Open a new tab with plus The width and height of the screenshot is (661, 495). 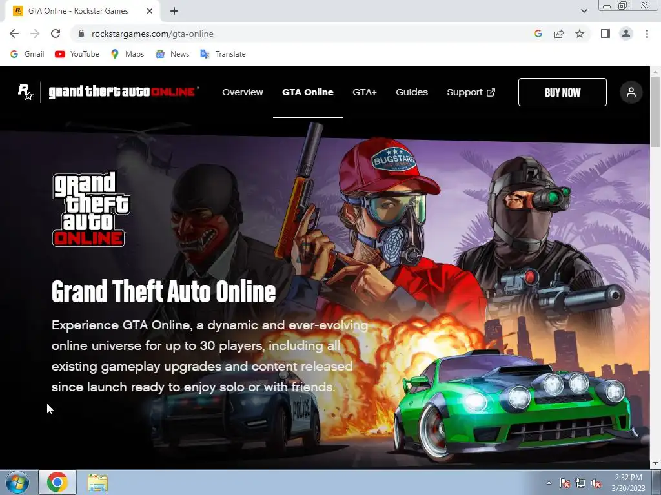tap(174, 11)
